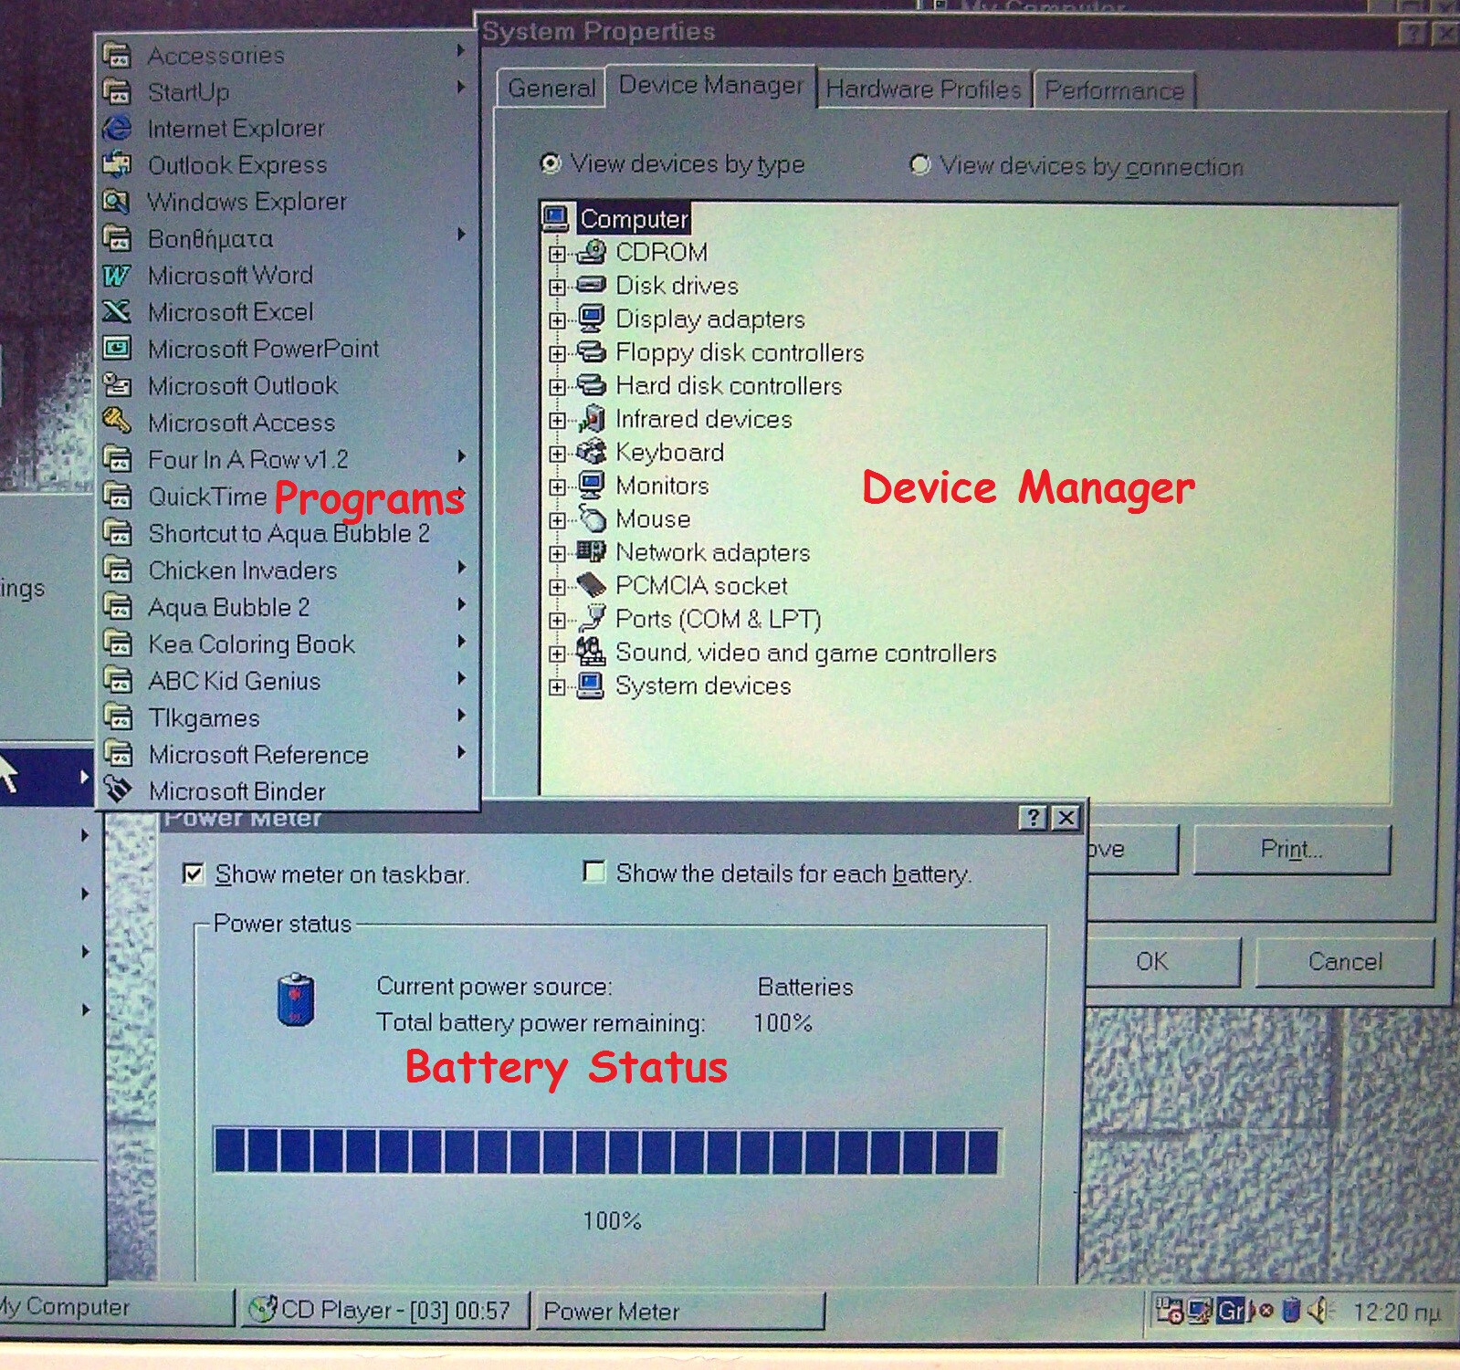Screen dimensions: 1460x1370
Task: Click the Outlook Express icon
Action: 117,165
